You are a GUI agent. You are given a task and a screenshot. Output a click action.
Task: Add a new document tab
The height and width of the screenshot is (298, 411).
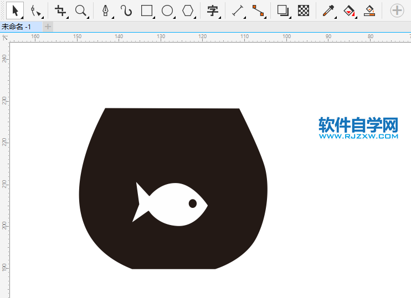coord(48,27)
